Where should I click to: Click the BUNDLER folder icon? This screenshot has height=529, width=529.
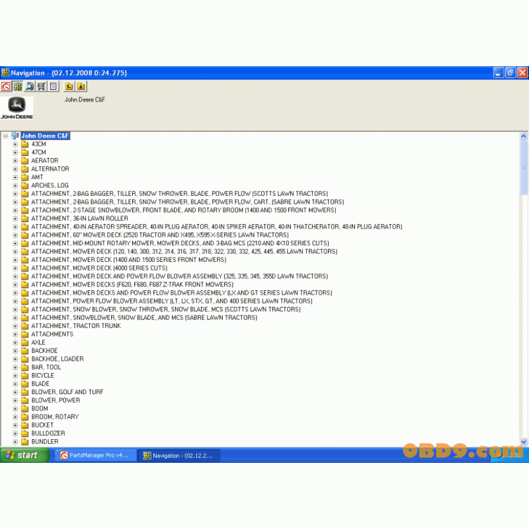(24, 442)
